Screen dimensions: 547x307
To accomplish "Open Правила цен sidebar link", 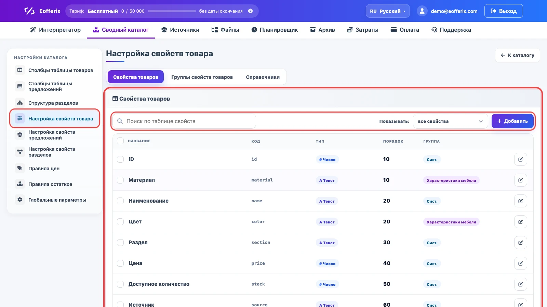I will tap(55, 168).
